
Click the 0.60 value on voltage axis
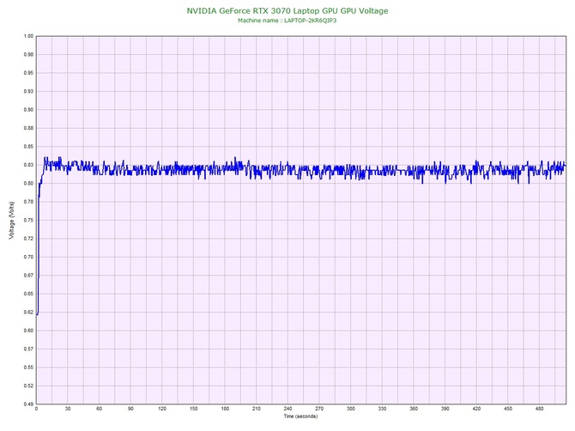(28, 331)
